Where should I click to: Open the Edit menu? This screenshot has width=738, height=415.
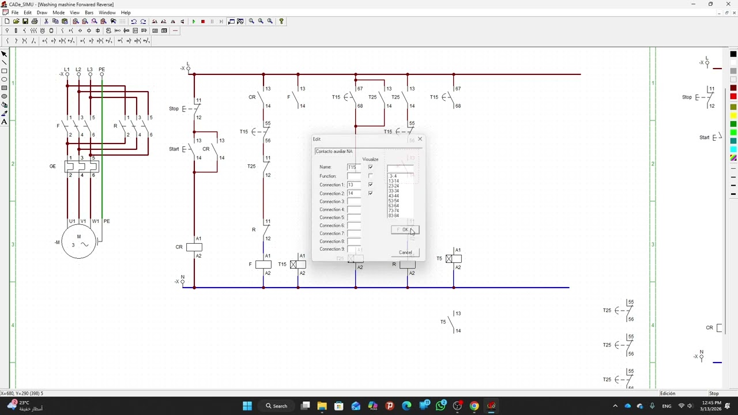[27, 12]
